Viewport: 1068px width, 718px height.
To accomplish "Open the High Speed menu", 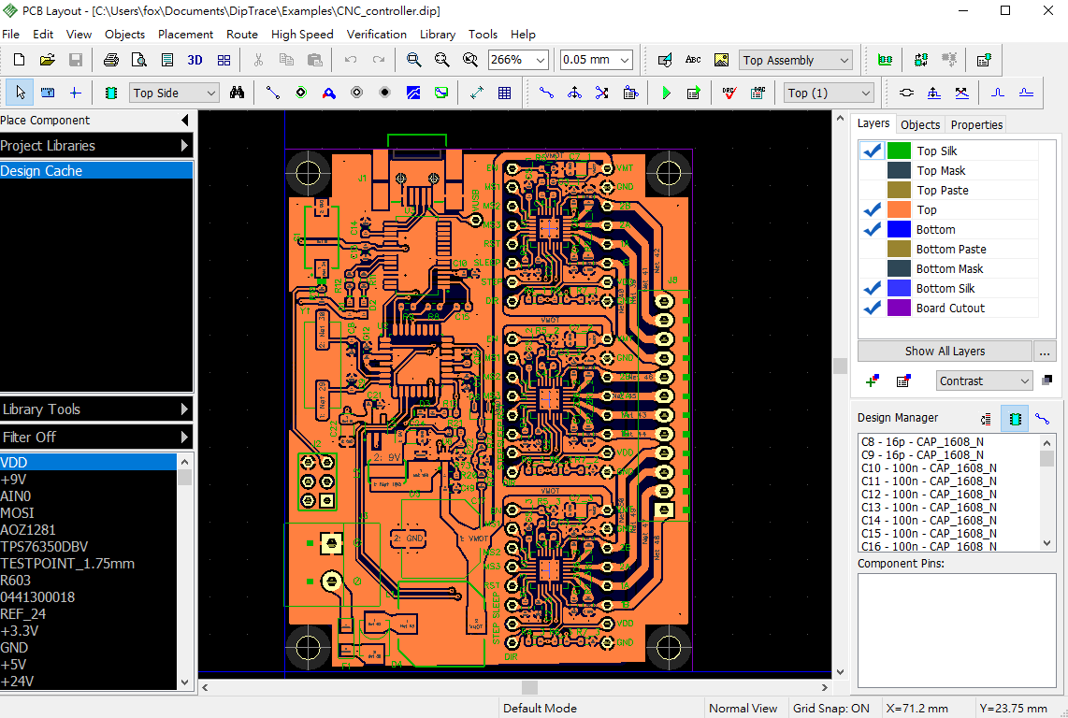I will 302,34.
